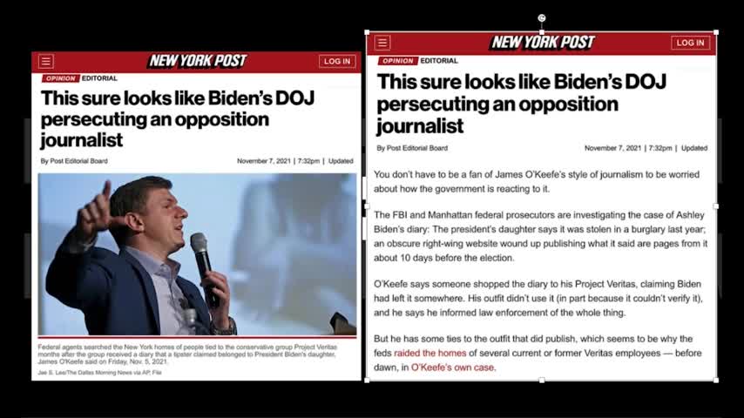
Task: Click New York Post logo in left screenshot
Action: 198,61
